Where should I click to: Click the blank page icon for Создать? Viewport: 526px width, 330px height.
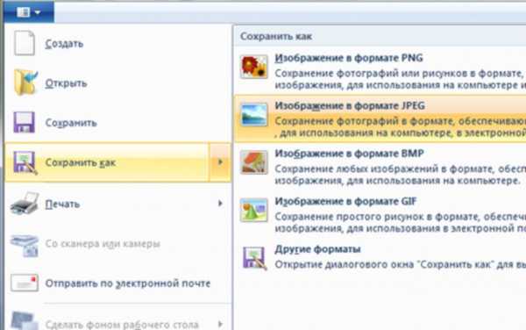[25, 43]
